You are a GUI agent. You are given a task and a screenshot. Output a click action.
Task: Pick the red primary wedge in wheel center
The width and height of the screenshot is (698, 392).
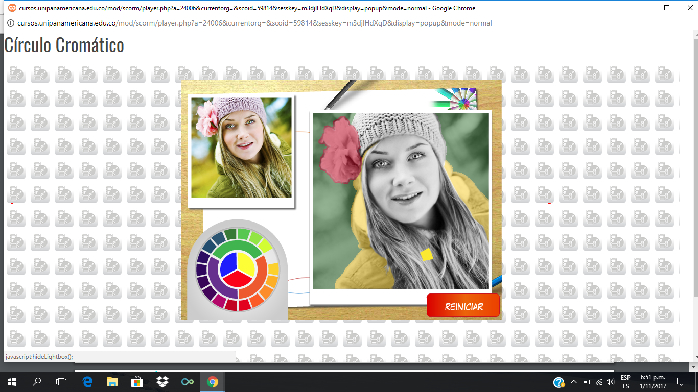coord(238,279)
